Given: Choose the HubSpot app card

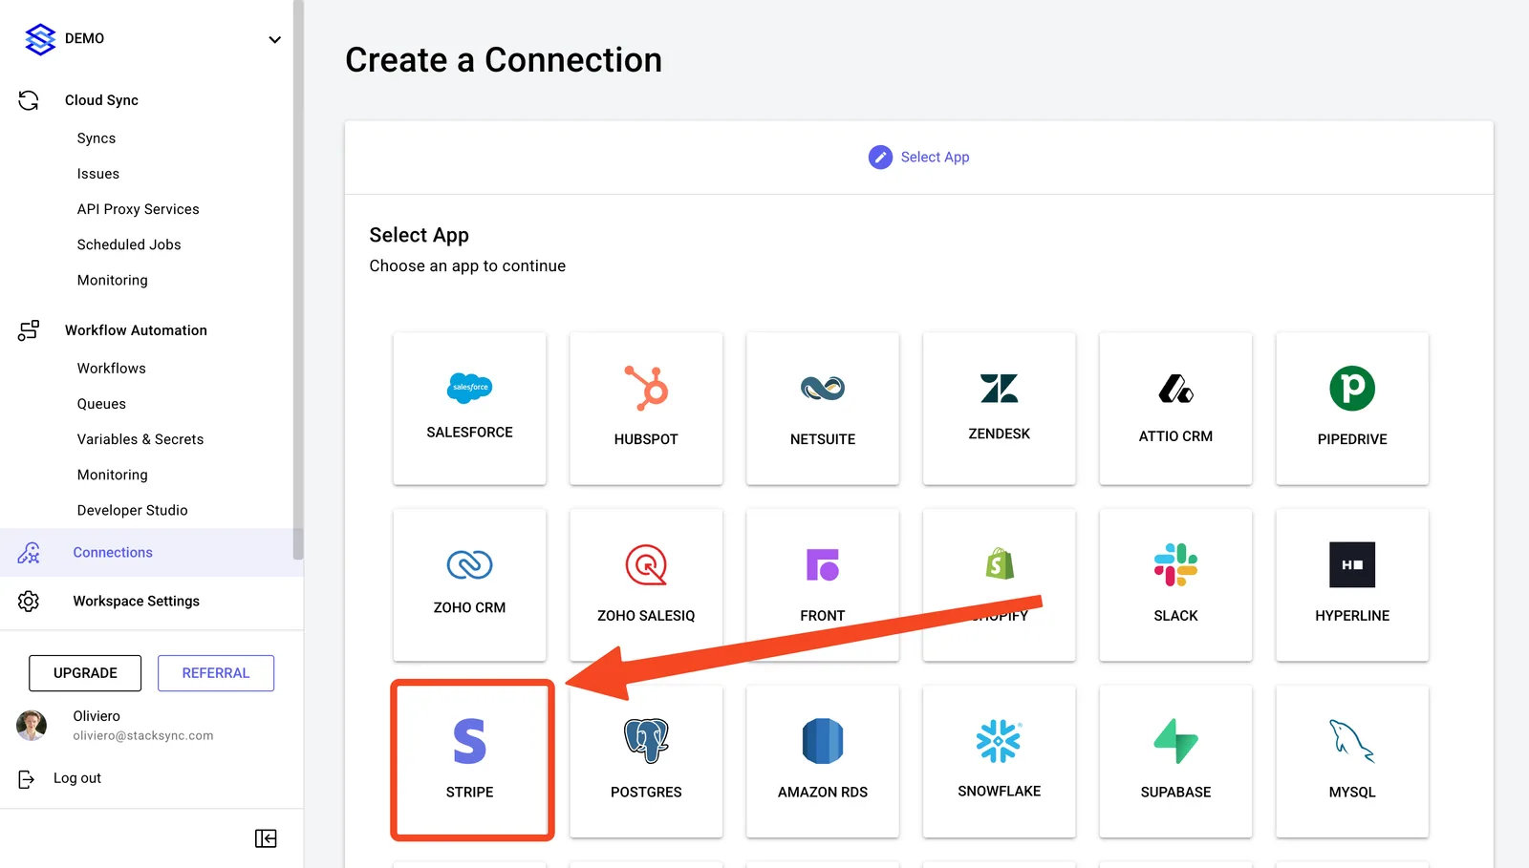Looking at the screenshot, I should pyautogui.click(x=646, y=409).
